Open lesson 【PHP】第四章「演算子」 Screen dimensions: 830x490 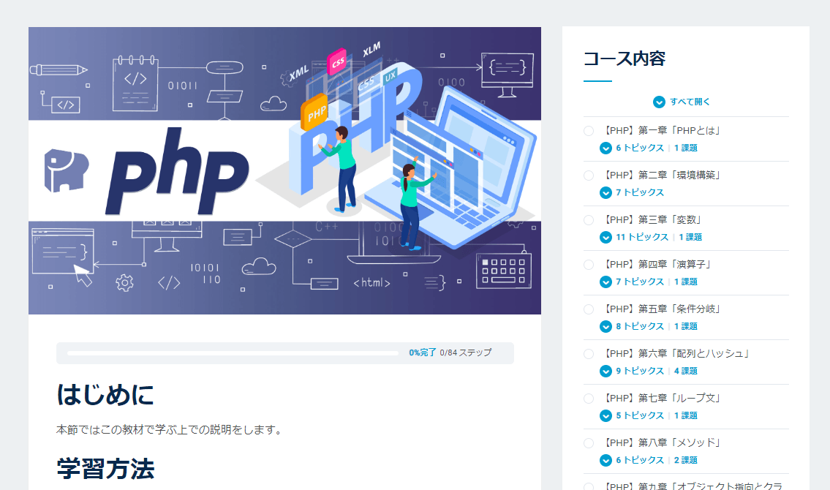(657, 264)
